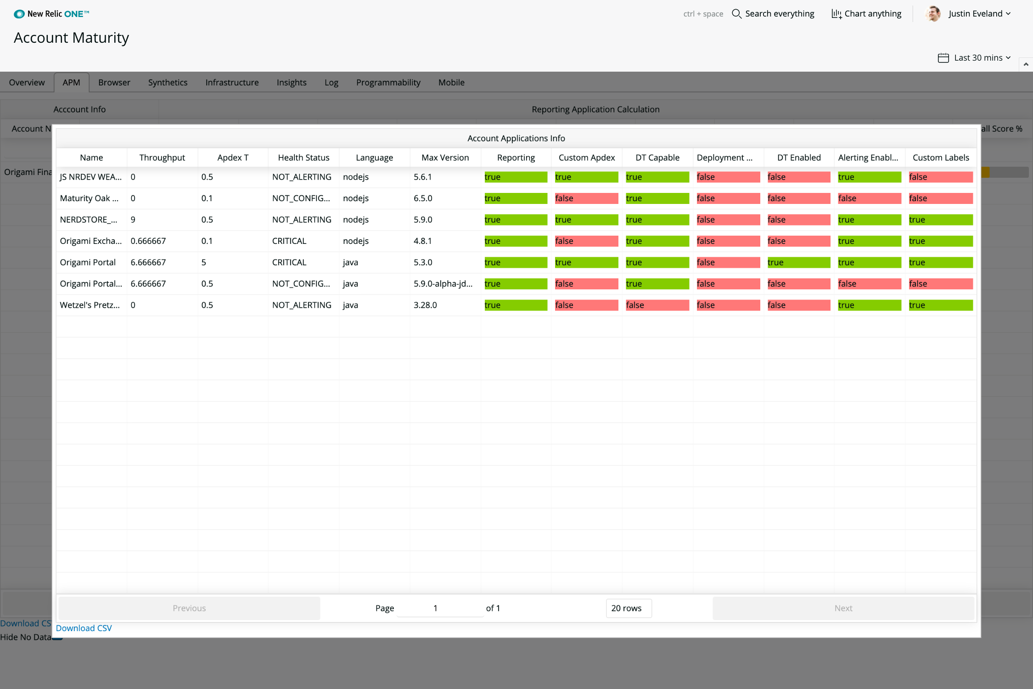Image resolution: width=1033 pixels, height=689 pixels.
Task: Select the Synthetics tab
Action: tap(168, 83)
